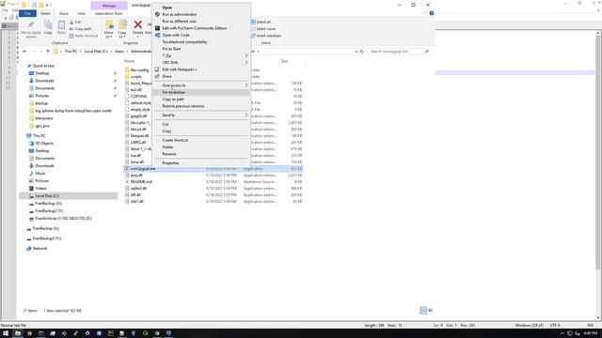Choose Properties in the context menu
Screen dimensions: 602x338
point(201,163)
